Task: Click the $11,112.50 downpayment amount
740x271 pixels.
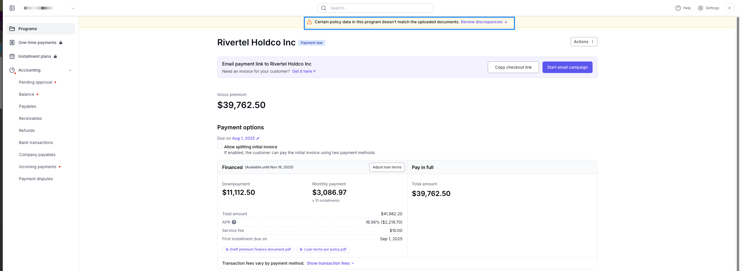Action: (x=238, y=193)
